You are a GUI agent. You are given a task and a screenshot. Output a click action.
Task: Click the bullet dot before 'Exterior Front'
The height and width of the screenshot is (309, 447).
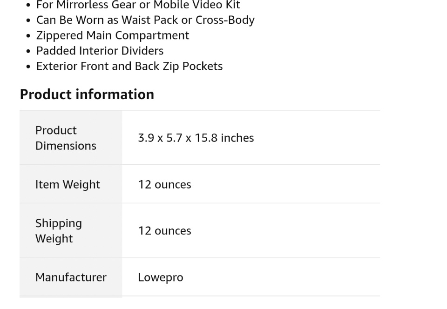(28, 67)
